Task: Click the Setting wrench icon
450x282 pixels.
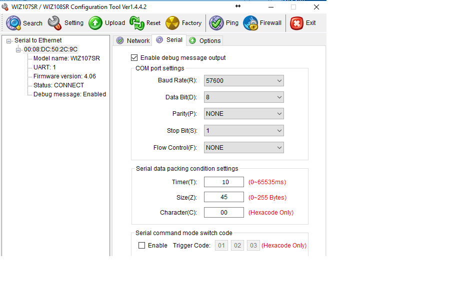Action: coord(54,23)
